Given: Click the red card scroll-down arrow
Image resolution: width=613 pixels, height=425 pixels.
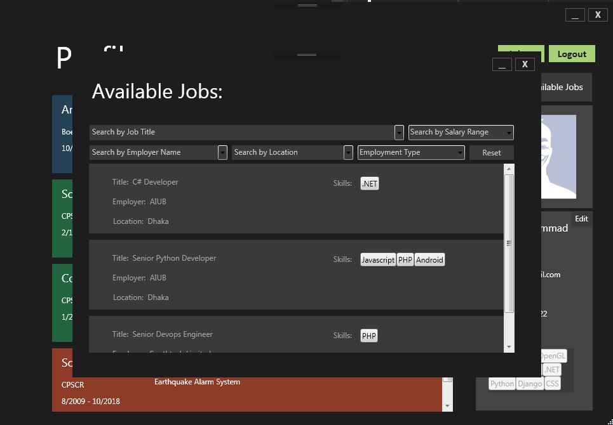Looking at the screenshot, I should coord(448,407).
